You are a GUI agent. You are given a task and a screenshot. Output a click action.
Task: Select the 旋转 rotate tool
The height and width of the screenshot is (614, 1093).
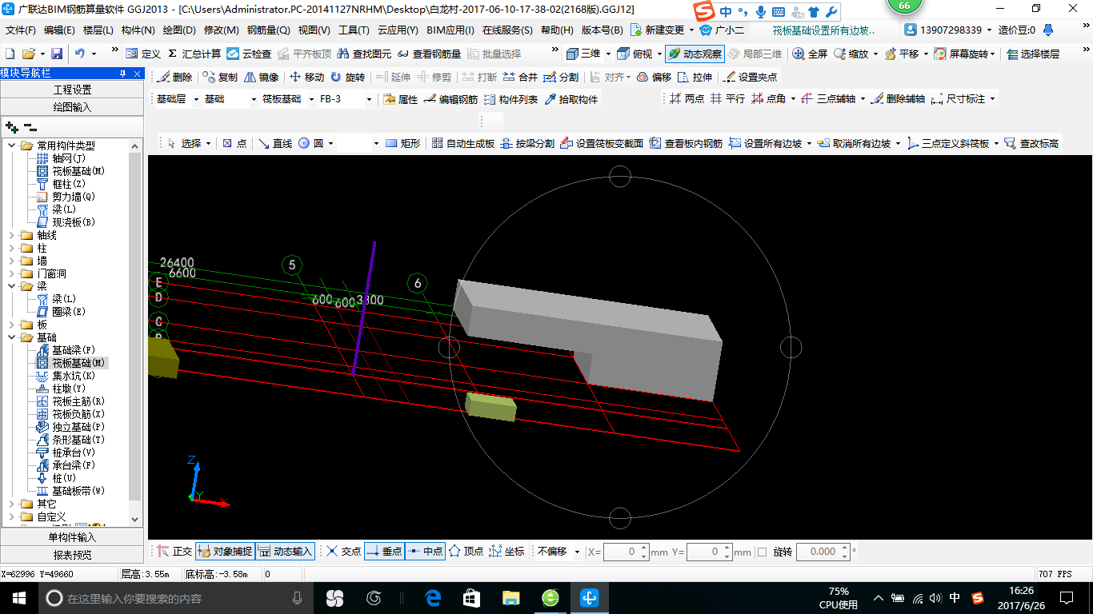[347, 77]
